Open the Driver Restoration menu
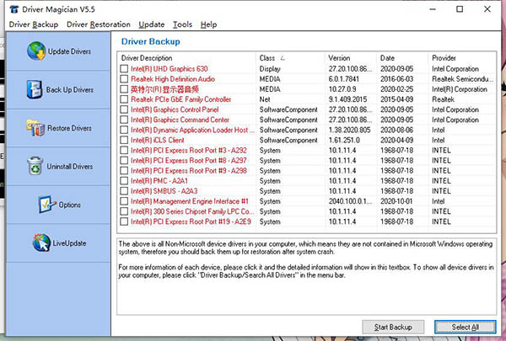 (x=99, y=24)
